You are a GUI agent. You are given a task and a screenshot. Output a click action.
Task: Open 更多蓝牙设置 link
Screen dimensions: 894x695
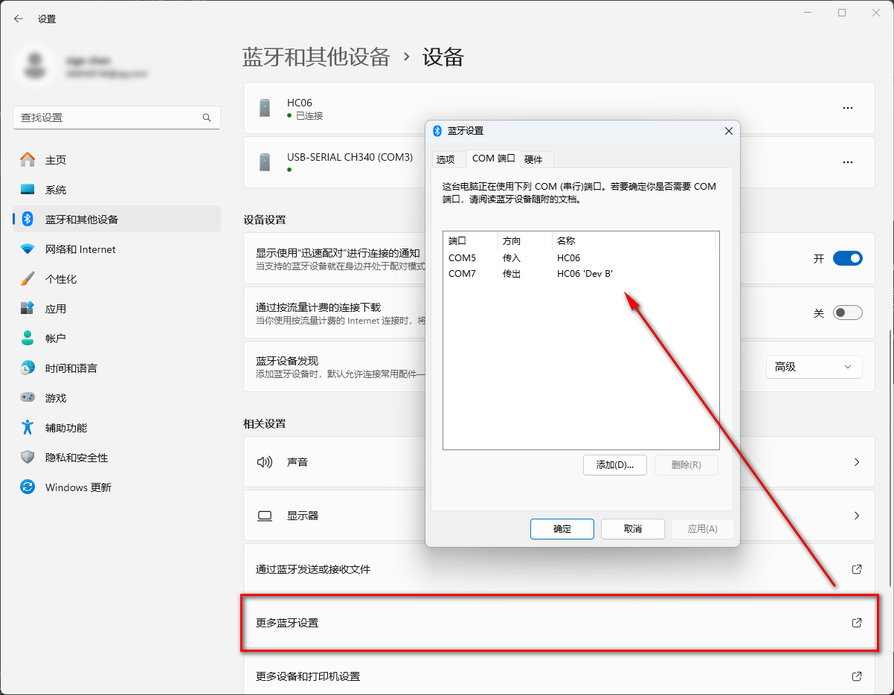(x=558, y=623)
